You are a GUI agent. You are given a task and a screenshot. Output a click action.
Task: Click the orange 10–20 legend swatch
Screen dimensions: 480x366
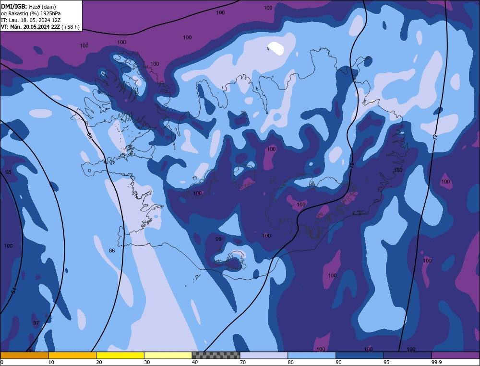click(72, 355)
